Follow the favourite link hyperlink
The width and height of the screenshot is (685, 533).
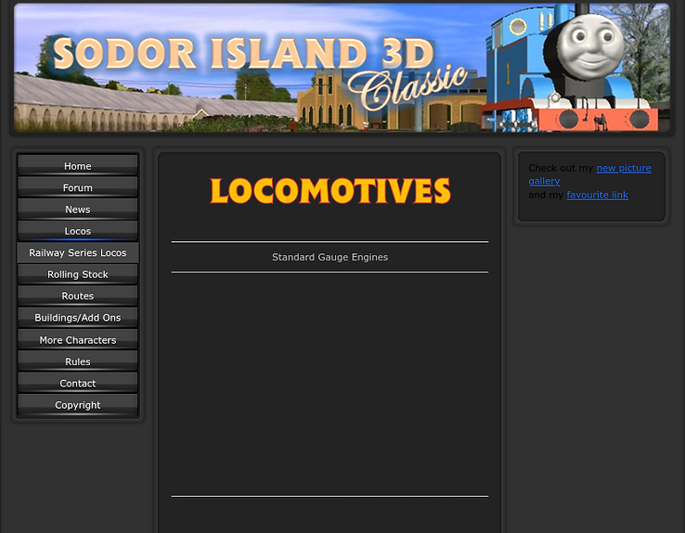(x=597, y=195)
